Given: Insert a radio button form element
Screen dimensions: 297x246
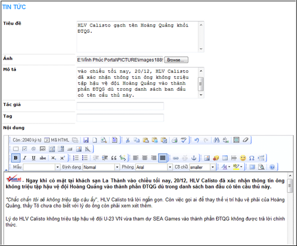Looking at the screenshot, I should coord(33,149).
